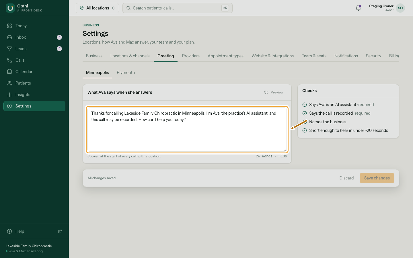Viewport: 413px width, 258px height.
Task: Click the Save changes button
Action: coord(377,178)
